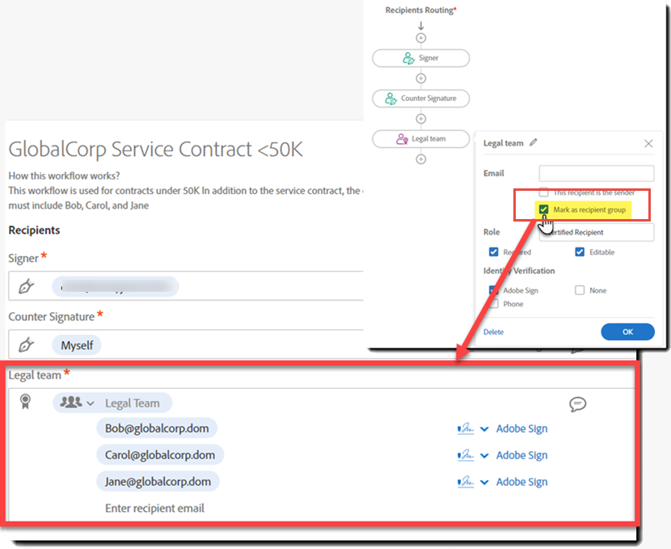671x549 pixels.
Task: Uncheck 'Mark as recipient group'
Action: [x=543, y=209]
